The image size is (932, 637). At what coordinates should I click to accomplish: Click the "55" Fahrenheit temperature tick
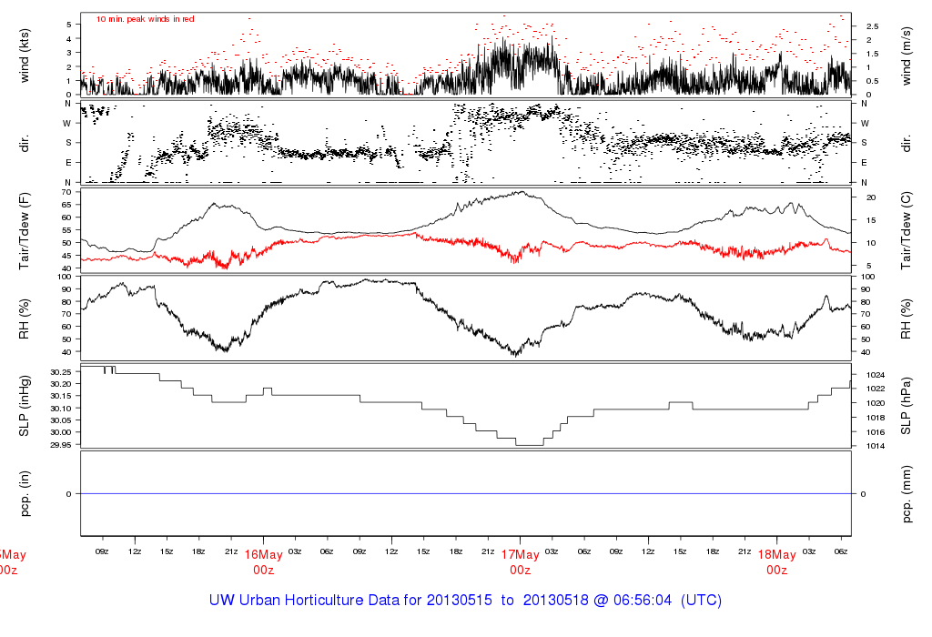[x=66, y=230]
